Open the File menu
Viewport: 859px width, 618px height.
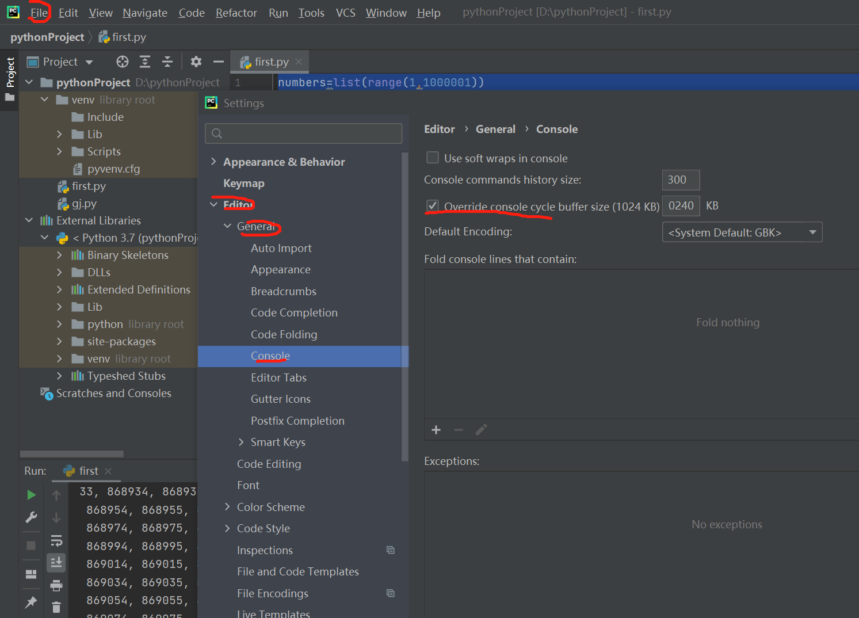pyautogui.click(x=39, y=13)
